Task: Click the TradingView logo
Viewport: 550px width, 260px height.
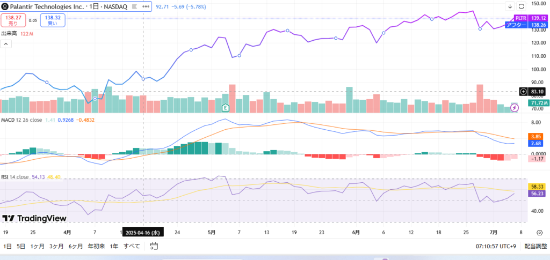Action: [x=34, y=218]
